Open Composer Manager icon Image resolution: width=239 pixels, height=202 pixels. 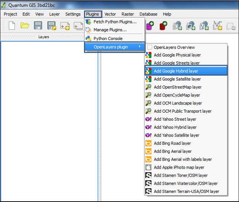pyautogui.click(x=78, y=26)
